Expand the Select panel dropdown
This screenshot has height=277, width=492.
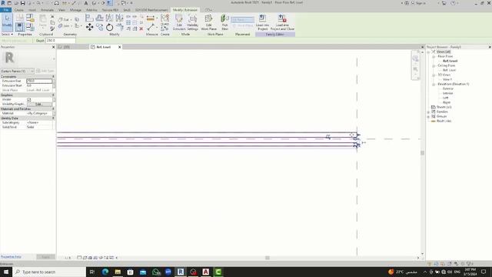tap(7, 34)
